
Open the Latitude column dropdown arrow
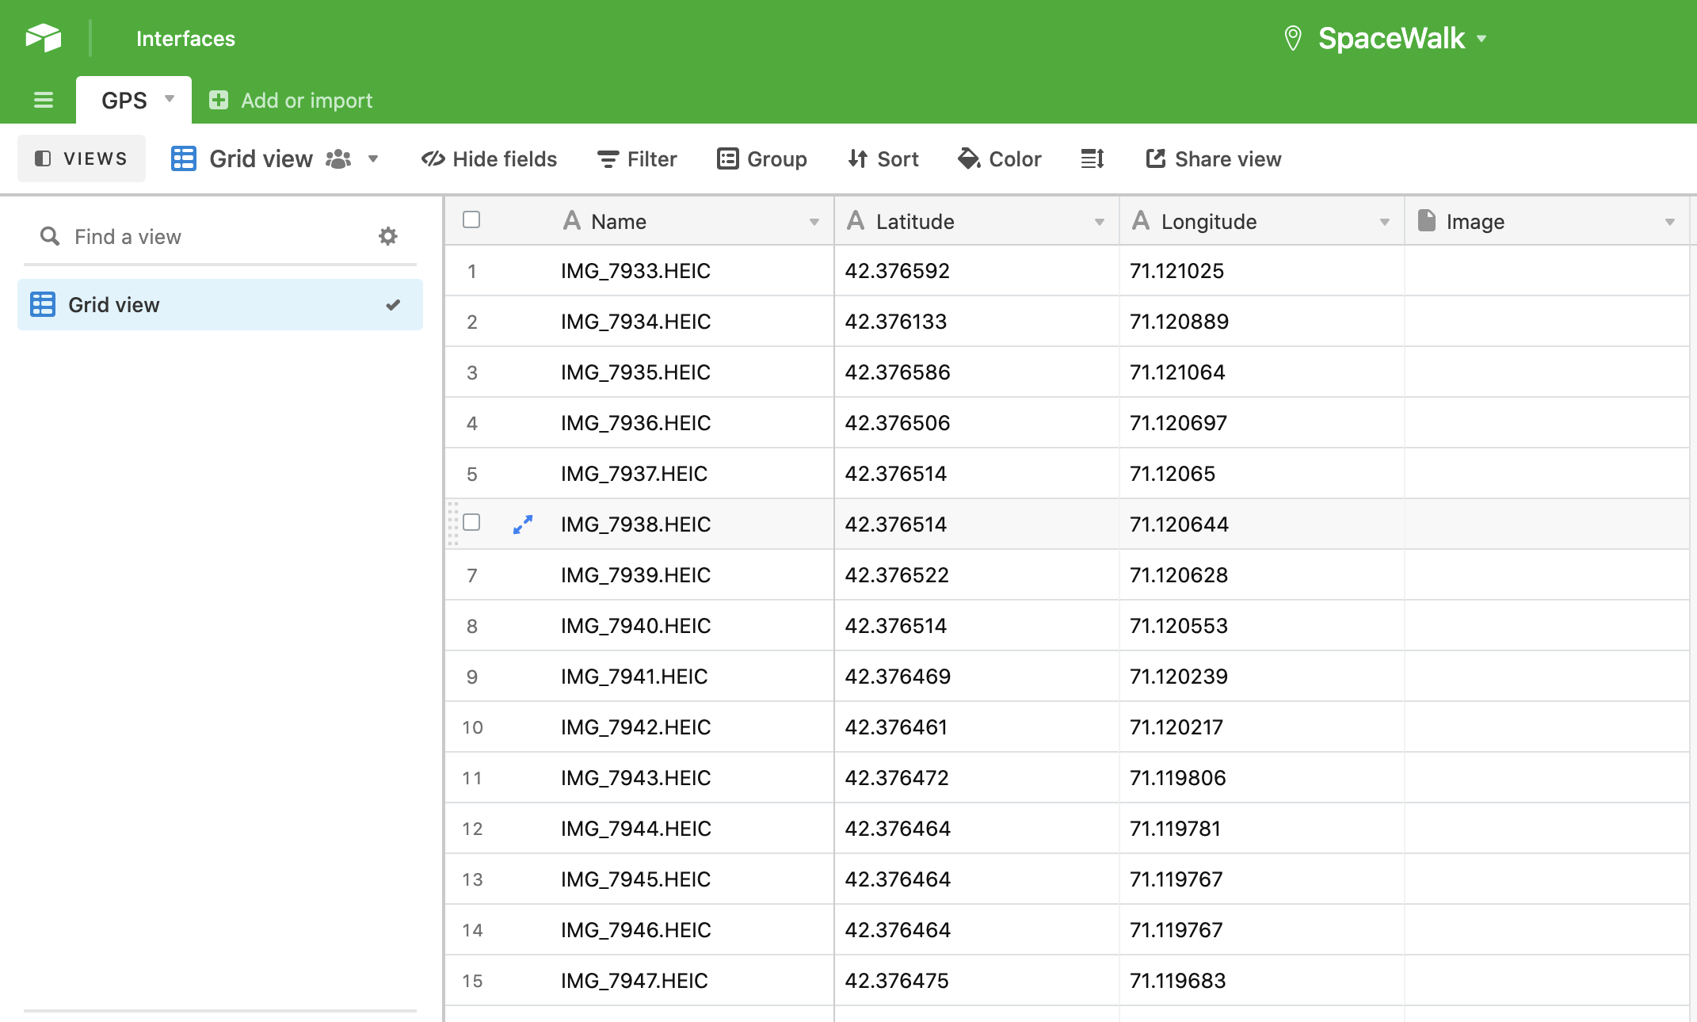point(1099,222)
